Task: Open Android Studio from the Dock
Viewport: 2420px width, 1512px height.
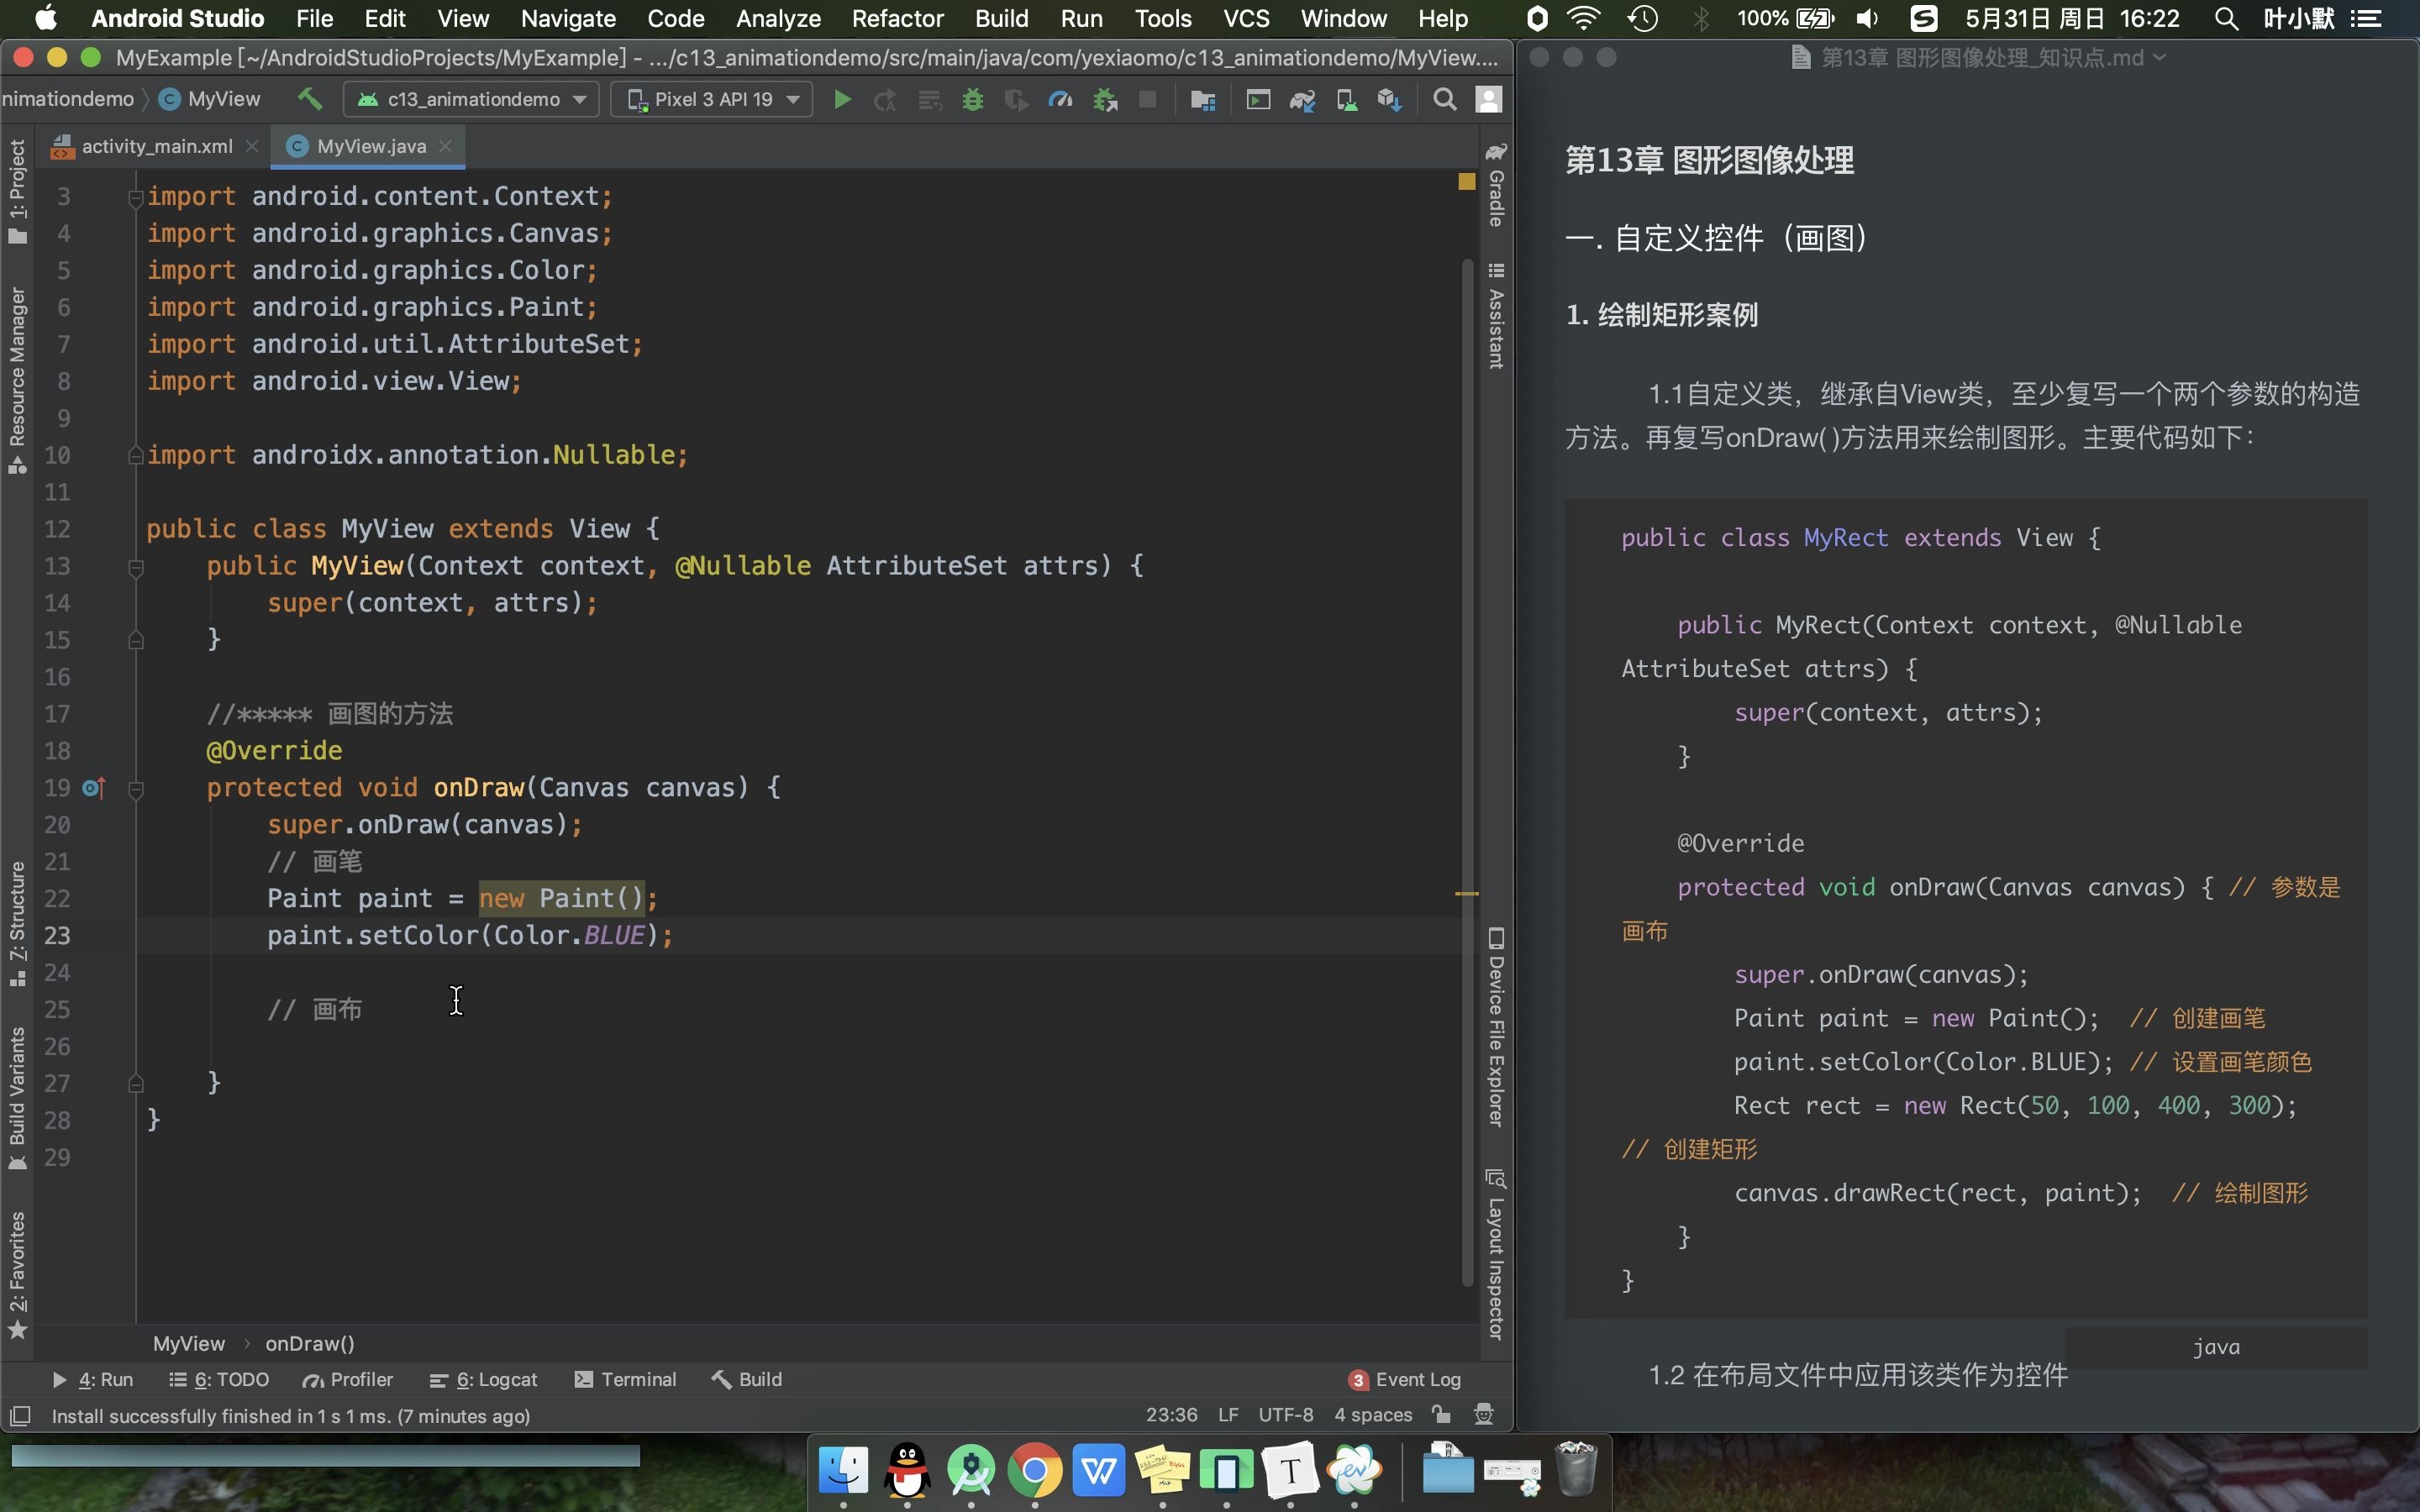Action: (x=971, y=1471)
